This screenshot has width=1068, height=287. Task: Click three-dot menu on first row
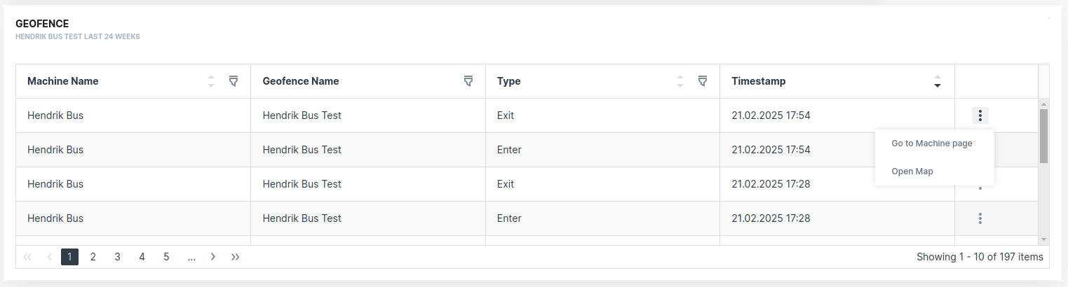[x=980, y=115]
